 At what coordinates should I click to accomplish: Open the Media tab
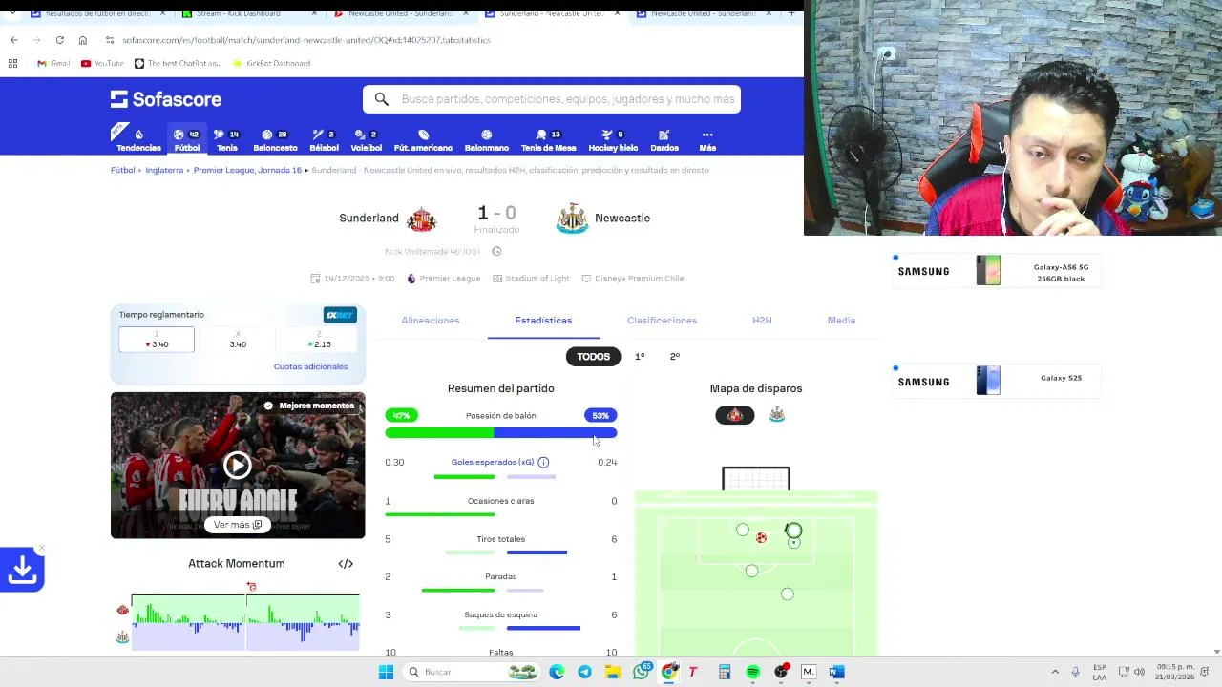click(841, 321)
